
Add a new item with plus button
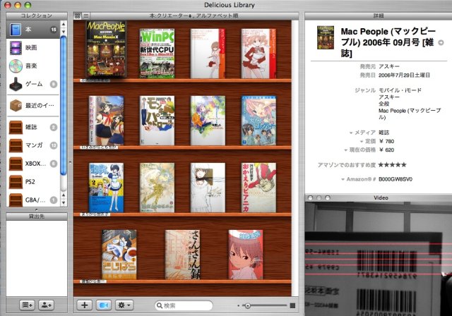85,305
